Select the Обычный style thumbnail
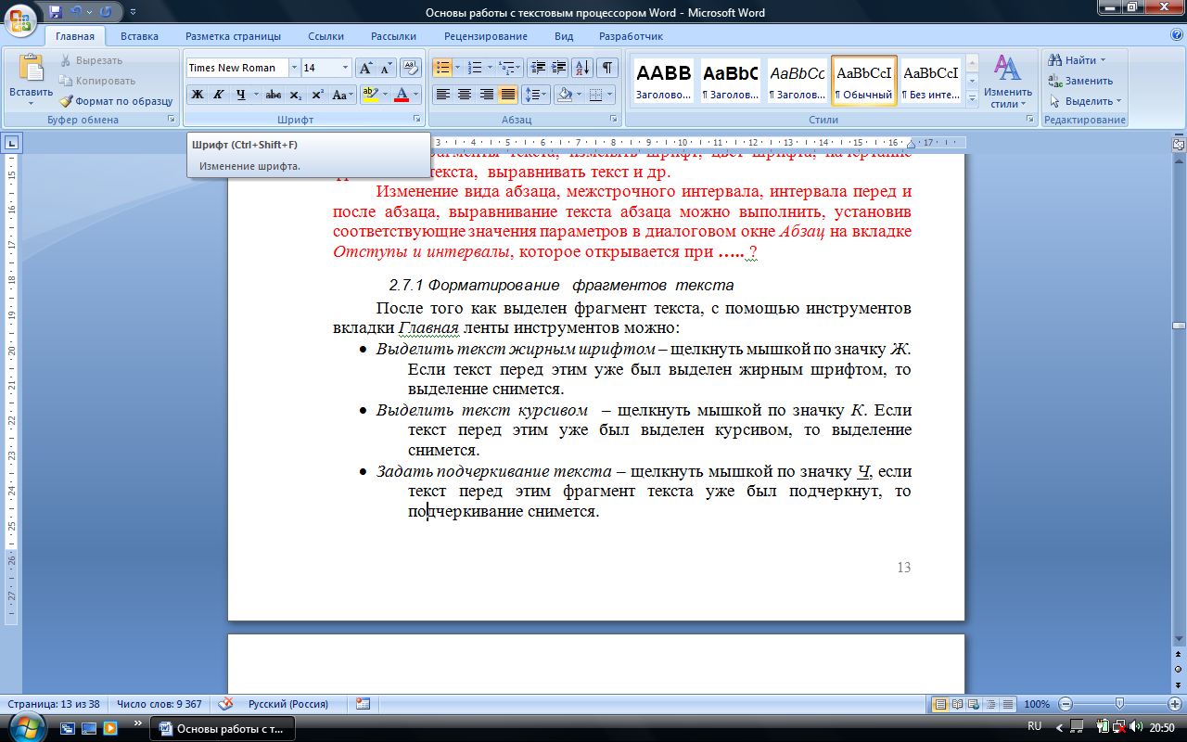Image resolution: width=1187 pixels, height=742 pixels. pyautogui.click(x=864, y=80)
